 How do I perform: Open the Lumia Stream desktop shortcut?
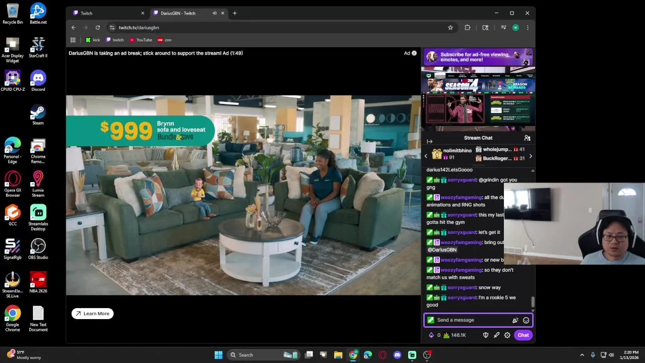click(38, 184)
